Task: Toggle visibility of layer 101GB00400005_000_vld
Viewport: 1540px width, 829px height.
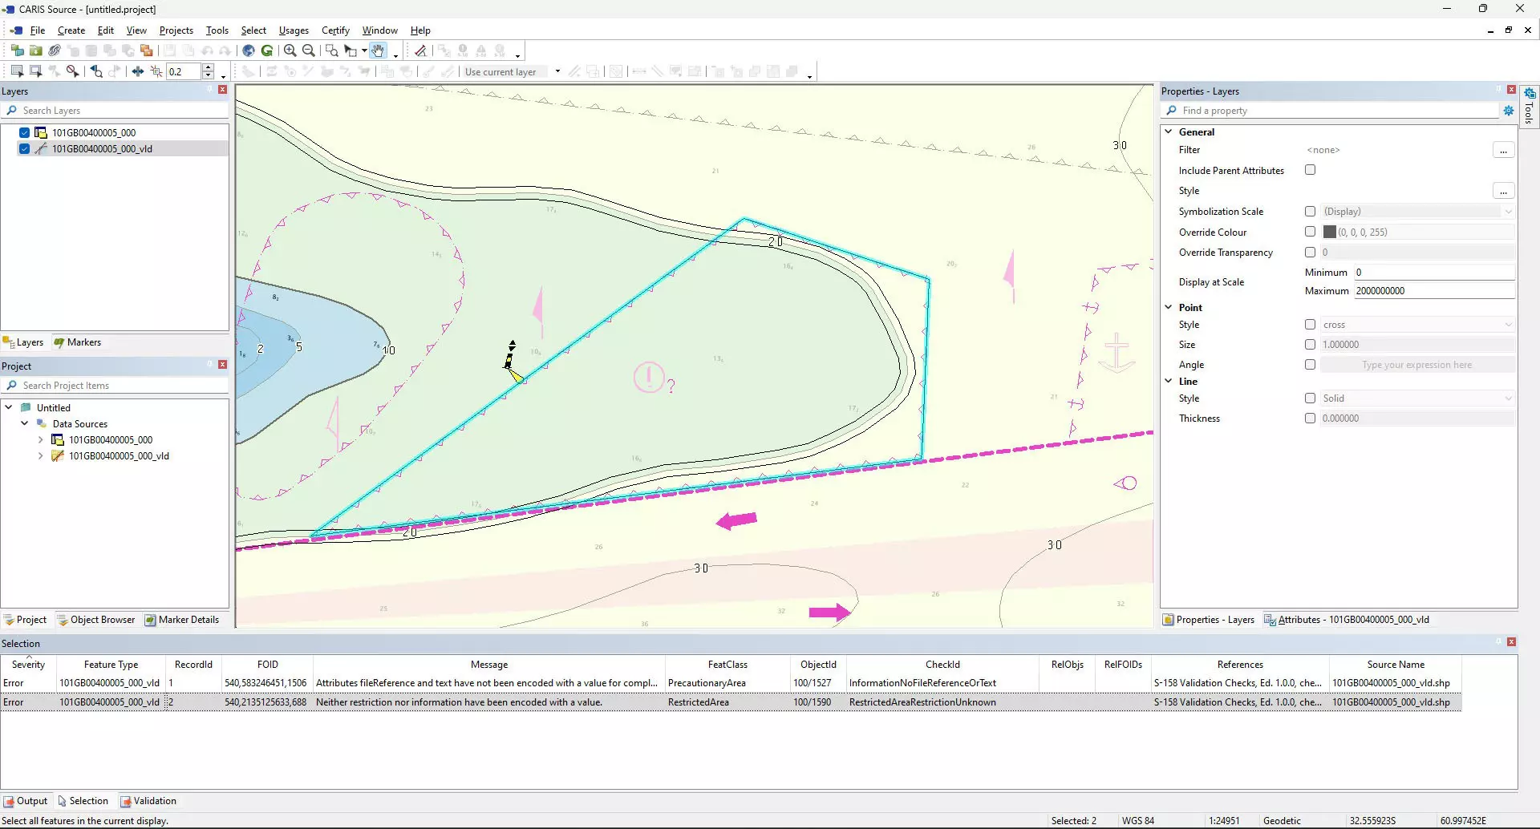Action: pyautogui.click(x=24, y=148)
